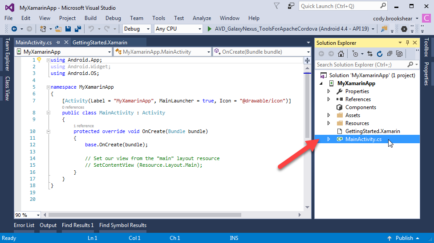Screen dimensions: 434x243
Task: Open the File menu
Action: (x=8, y=18)
